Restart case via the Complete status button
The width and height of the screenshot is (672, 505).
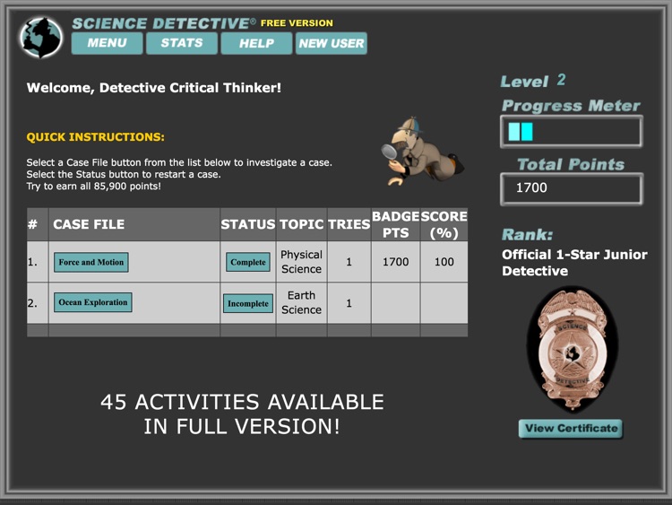point(247,262)
